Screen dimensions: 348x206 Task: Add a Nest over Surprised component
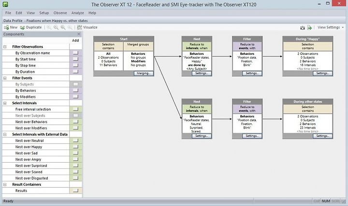[x=76, y=166]
